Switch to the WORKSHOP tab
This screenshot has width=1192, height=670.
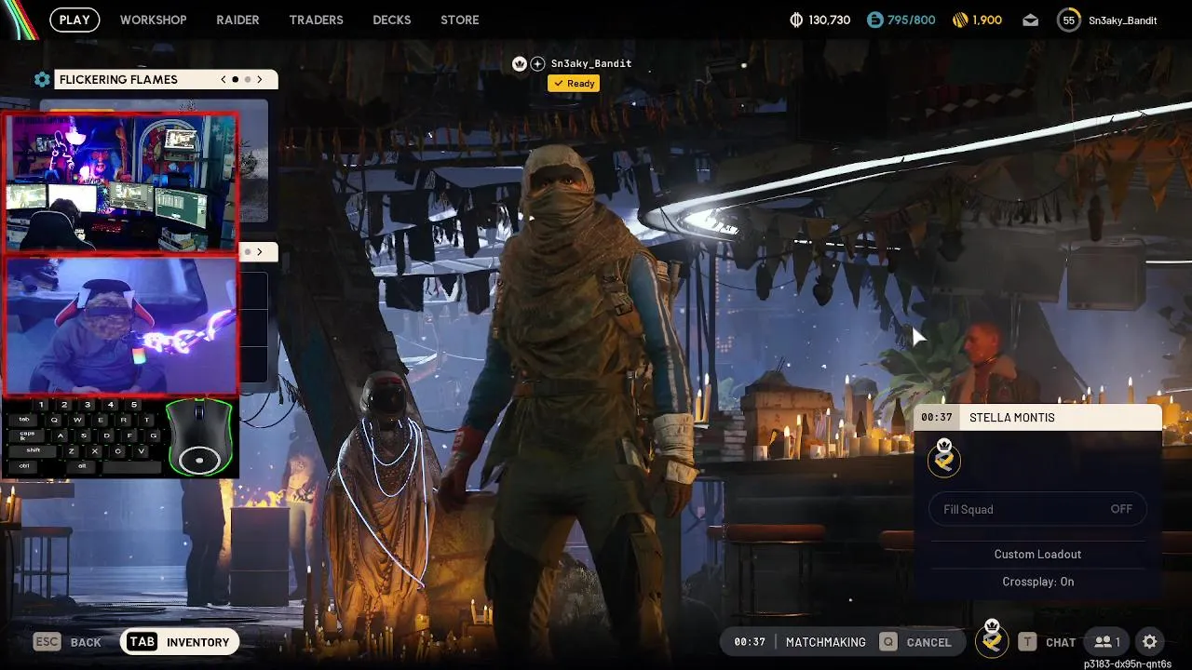point(153,20)
